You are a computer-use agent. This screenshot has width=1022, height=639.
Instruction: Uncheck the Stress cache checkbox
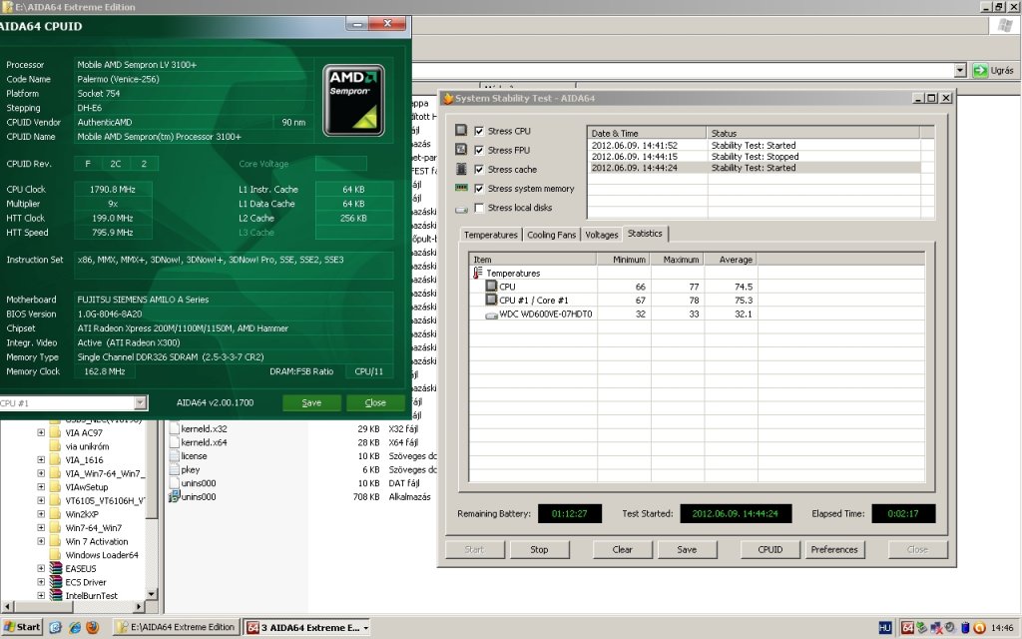(479, 169)
